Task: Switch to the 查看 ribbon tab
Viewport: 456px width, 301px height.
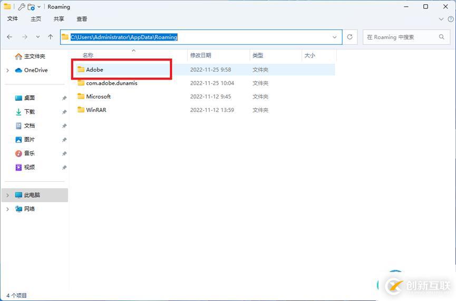Action: tap(82, 19)
